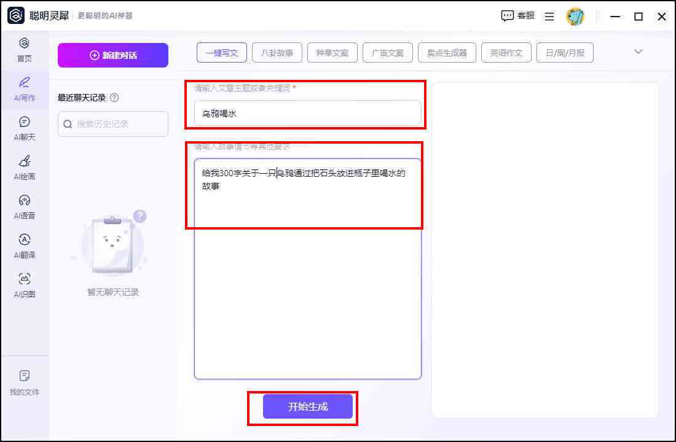
Task: Select the 日/周/月报 tab
Action: click(x=565, y=53)
